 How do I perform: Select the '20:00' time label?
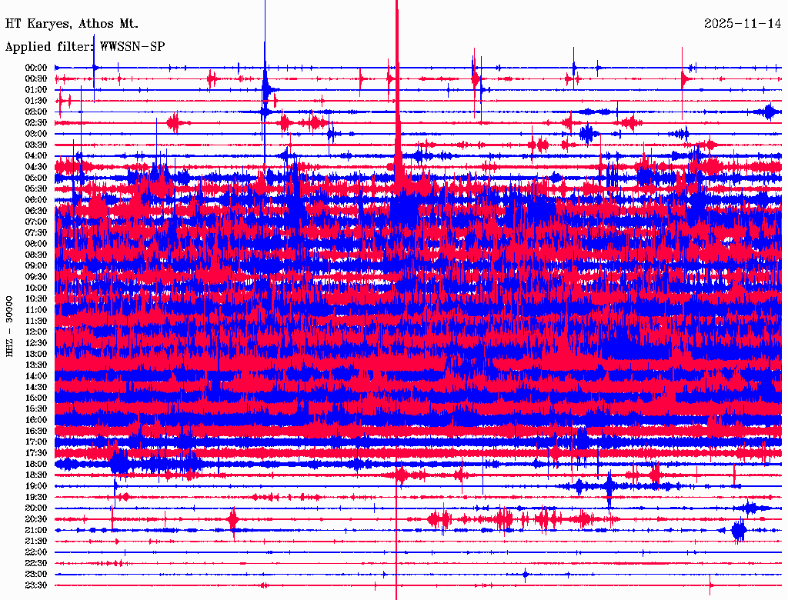tap(36, 508)
